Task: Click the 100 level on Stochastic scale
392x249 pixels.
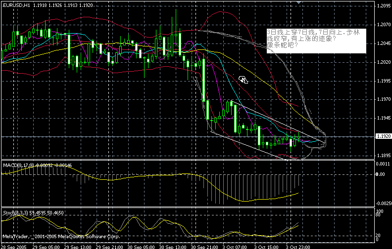Action: pos(380,211)
